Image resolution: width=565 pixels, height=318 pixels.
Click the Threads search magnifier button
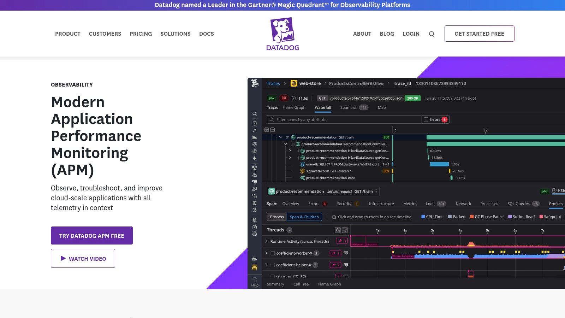(x=338, y=230)
